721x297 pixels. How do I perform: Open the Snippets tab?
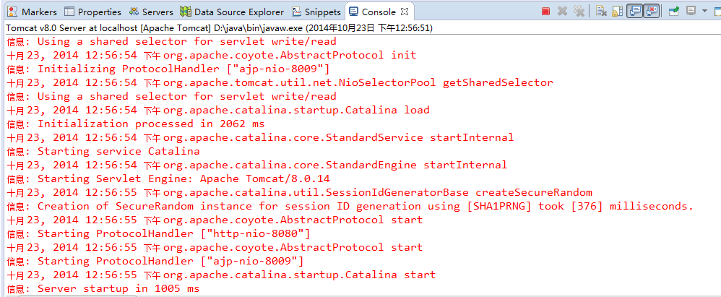[x=316, y=12]
